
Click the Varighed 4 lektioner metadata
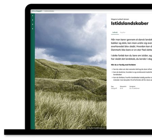point(134,87)
